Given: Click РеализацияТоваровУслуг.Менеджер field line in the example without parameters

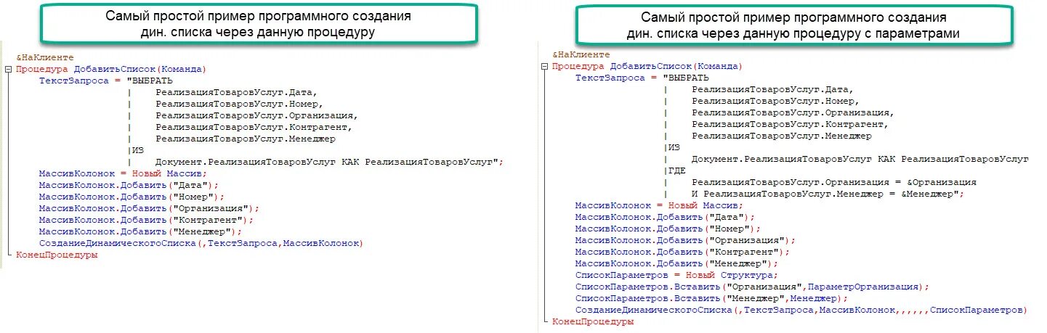Looking at the screenshot, I should [x=246, y=139].
